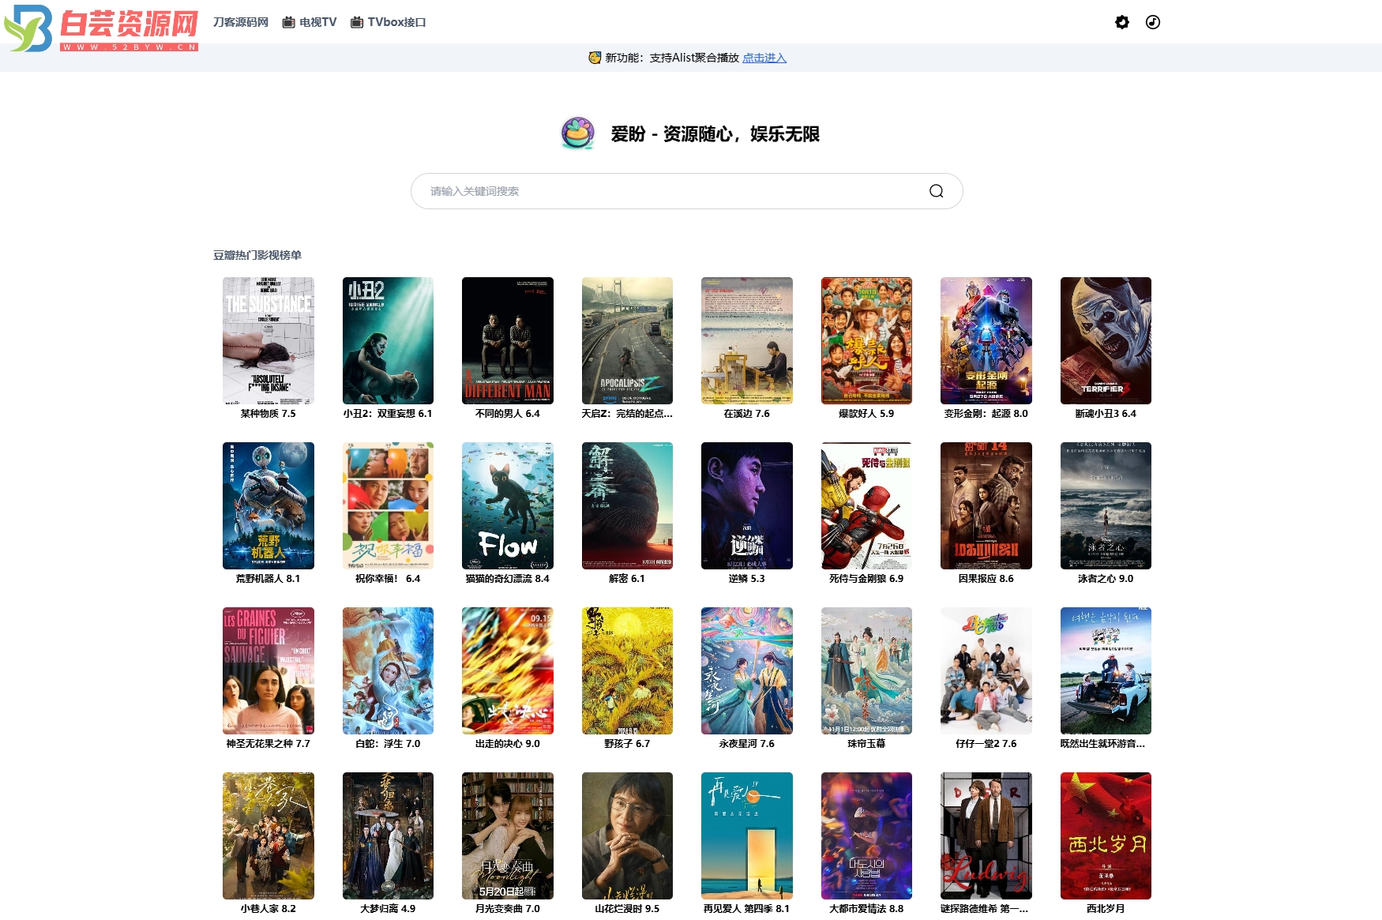
Task: Open the 泳者之心 poster
Action: tap(1106, 505)
